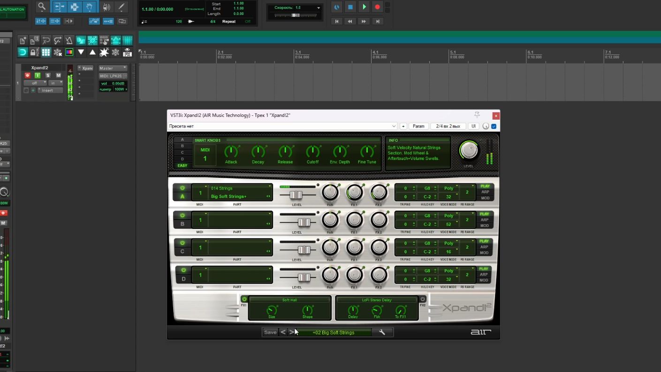Toggle FX2 power button
This screenshot has width=661, height=372.
(423, 299)
